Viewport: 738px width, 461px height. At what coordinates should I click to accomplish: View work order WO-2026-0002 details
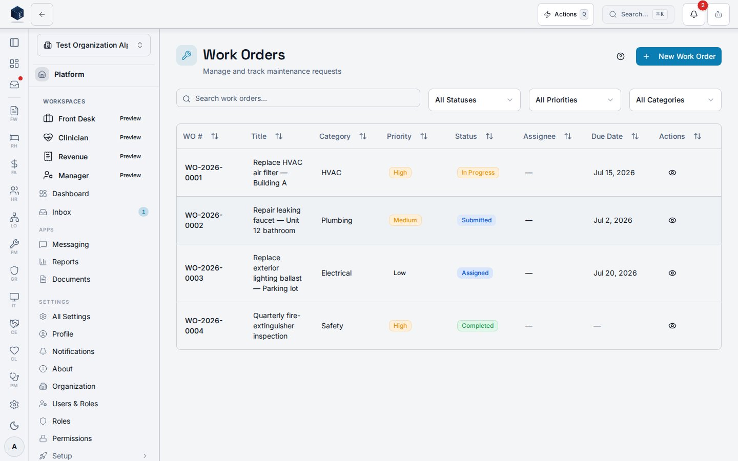pyautogui.click(x=672, y=220)
